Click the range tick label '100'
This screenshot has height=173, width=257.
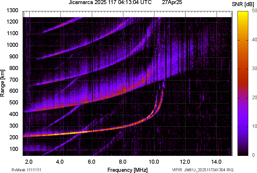[14, 149]
